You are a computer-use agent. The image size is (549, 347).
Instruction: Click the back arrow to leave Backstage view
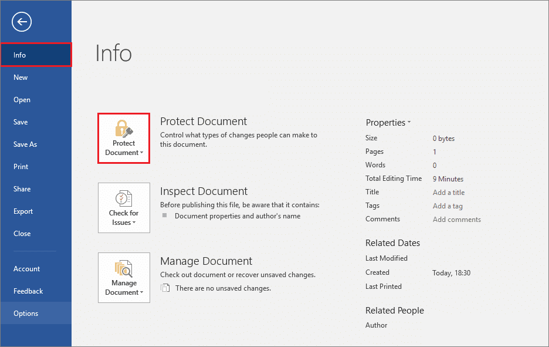coord(21,22)
